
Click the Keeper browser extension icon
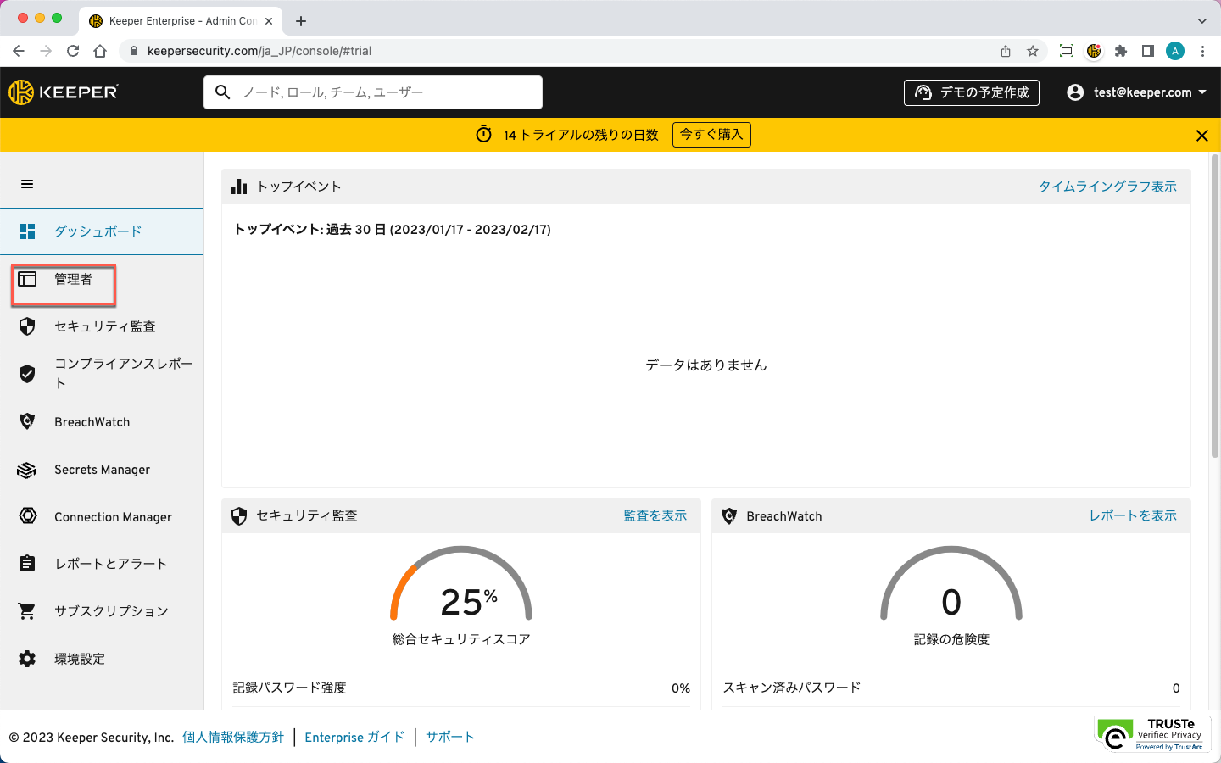coord(1094,51)
